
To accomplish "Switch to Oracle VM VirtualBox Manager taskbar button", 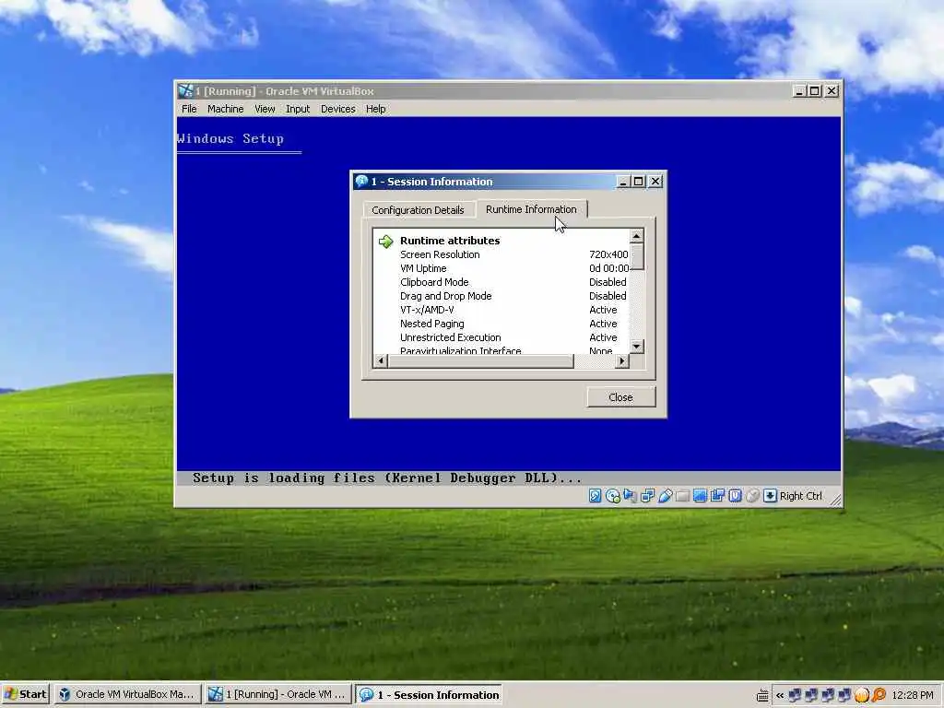I will (128, 694).
